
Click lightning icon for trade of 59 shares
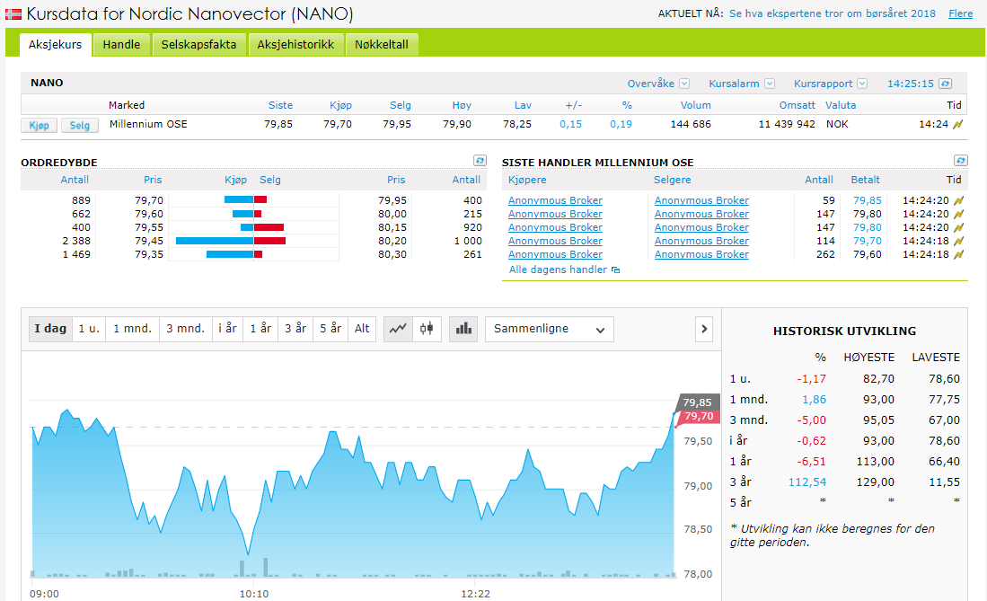point(958,201)
